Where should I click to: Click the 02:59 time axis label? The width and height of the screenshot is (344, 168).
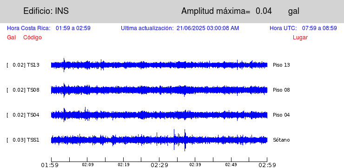pos(267,165)
